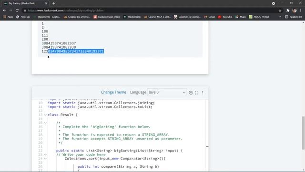Open the Placements - Geeks bookmark

(x=47, y=17)
